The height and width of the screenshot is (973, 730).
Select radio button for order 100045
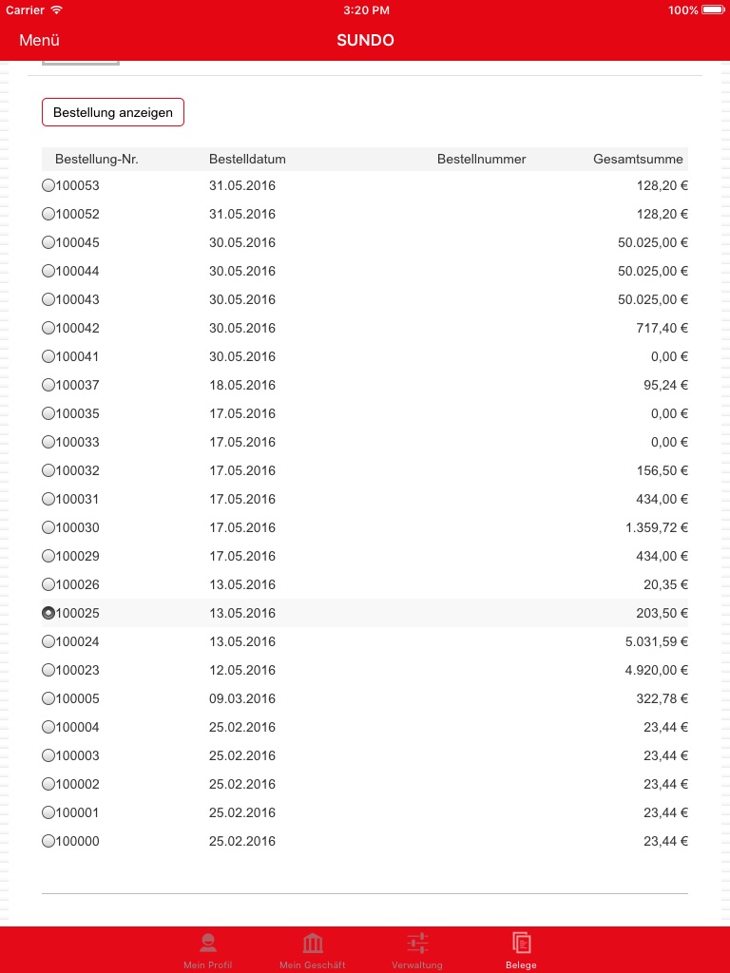click(48, 243)
